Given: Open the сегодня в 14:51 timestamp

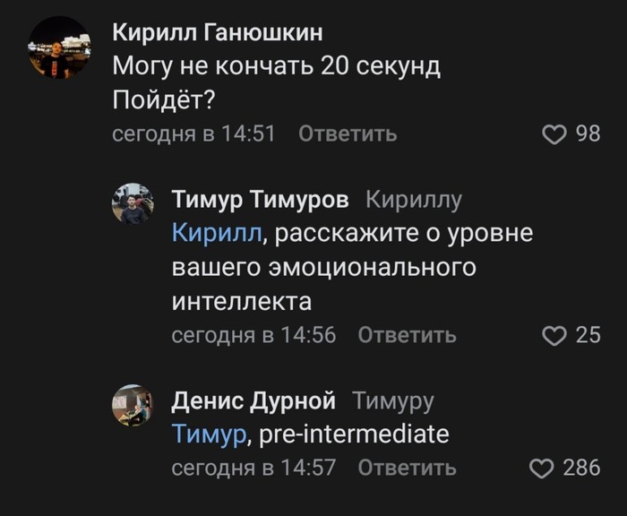Looking at the screenshot, I should (193, 134).
